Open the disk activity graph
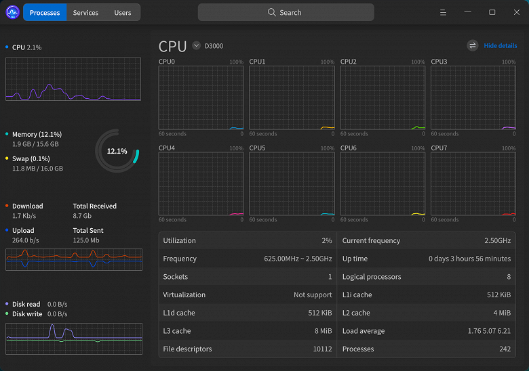 (74, 339)
